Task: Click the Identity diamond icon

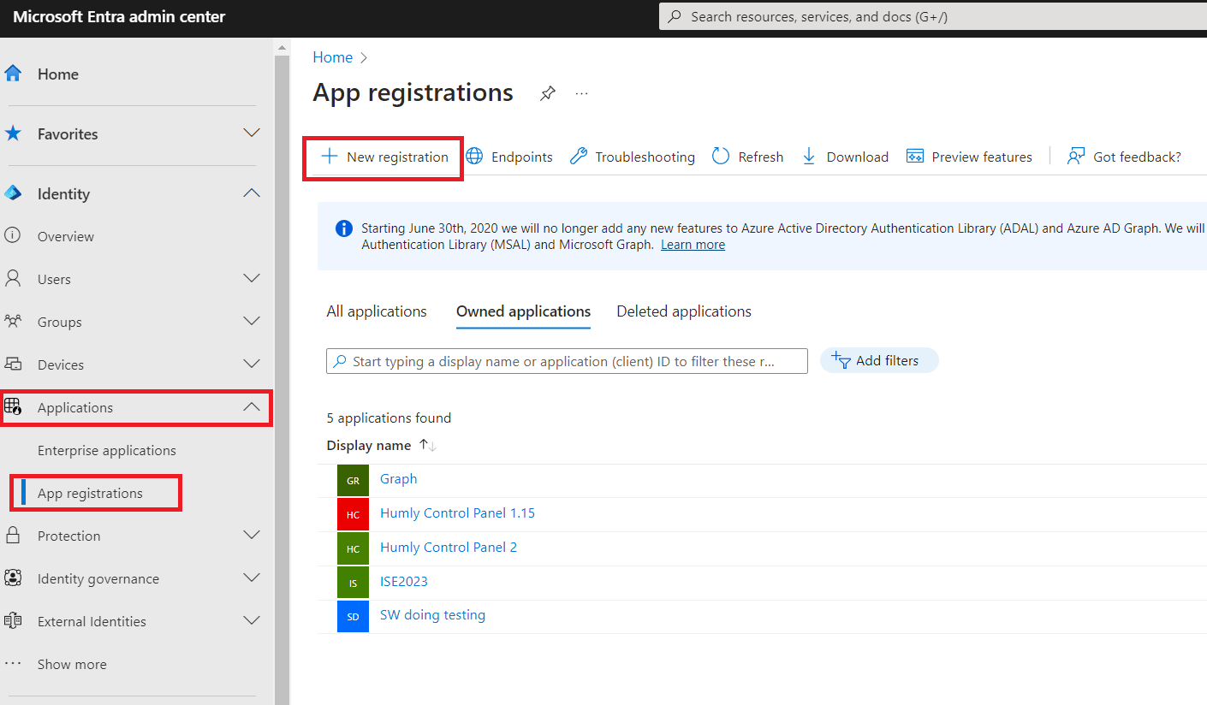Action: click(x=13, y=193)
